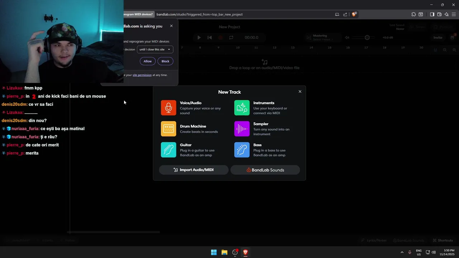Viewport: 459px width, 258px height.
Task: Click the browser address bar URL
Action: pos(200,14)
